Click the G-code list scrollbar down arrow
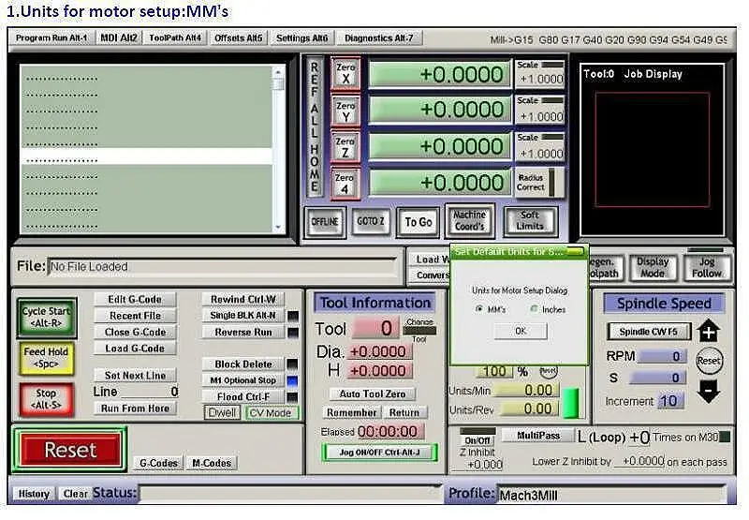 tap(278, 228)
